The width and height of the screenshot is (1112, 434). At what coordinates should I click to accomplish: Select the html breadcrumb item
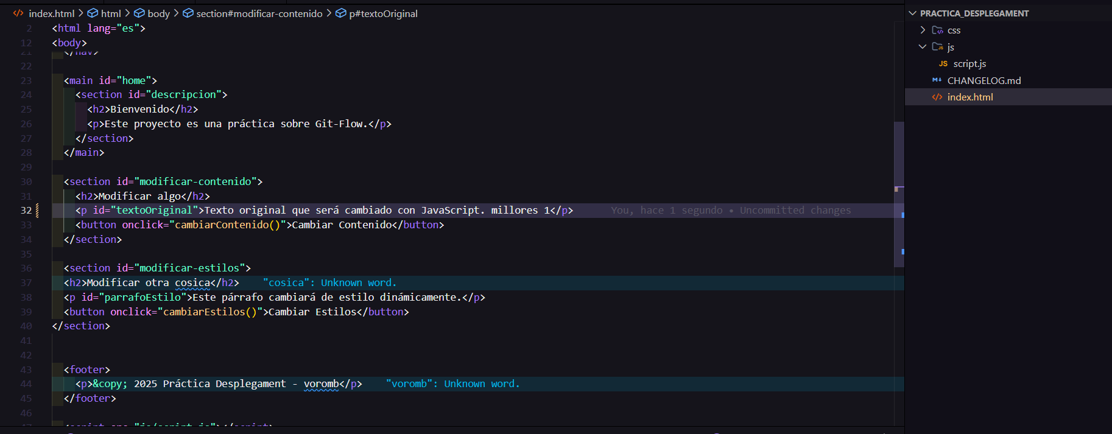pos(111,13)
